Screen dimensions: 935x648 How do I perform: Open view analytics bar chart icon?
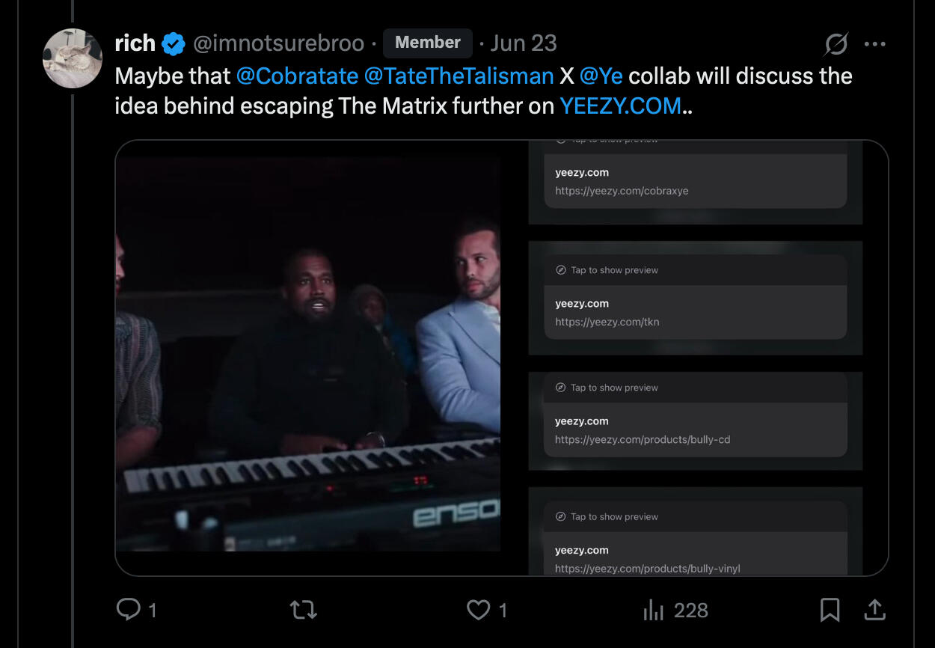pos(653,611)
